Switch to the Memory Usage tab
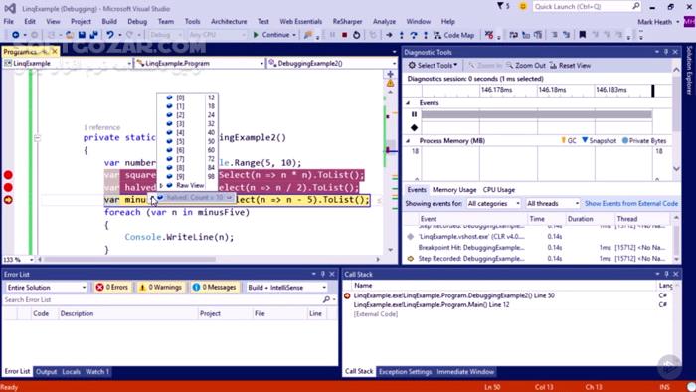Viewport: 696px width, 392px height. point(454,190)
